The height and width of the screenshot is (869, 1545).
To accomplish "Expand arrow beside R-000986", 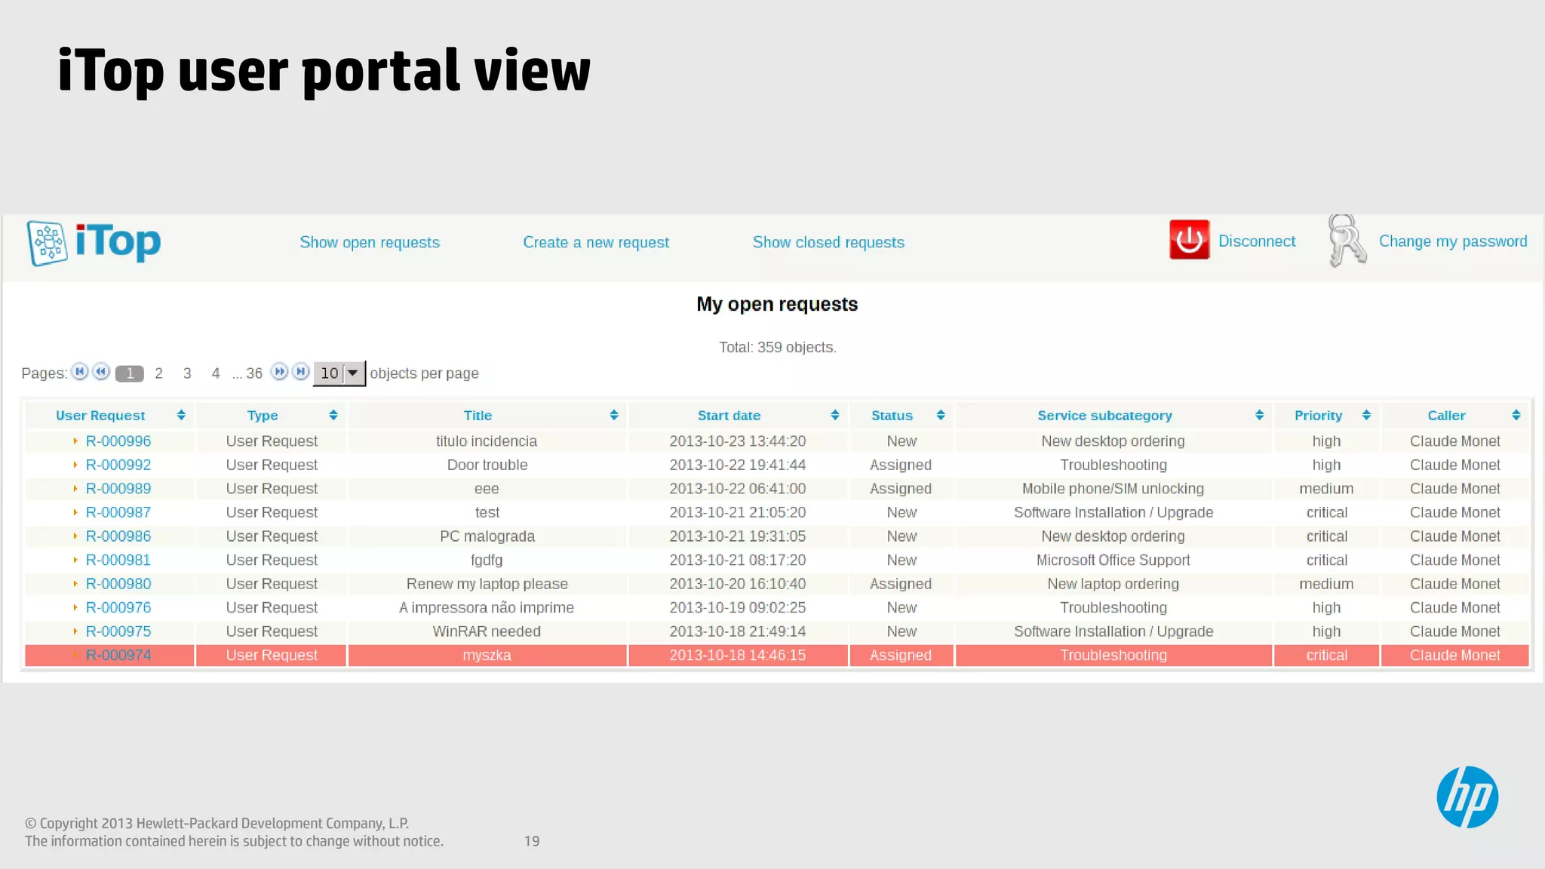I will pos(75,536).
